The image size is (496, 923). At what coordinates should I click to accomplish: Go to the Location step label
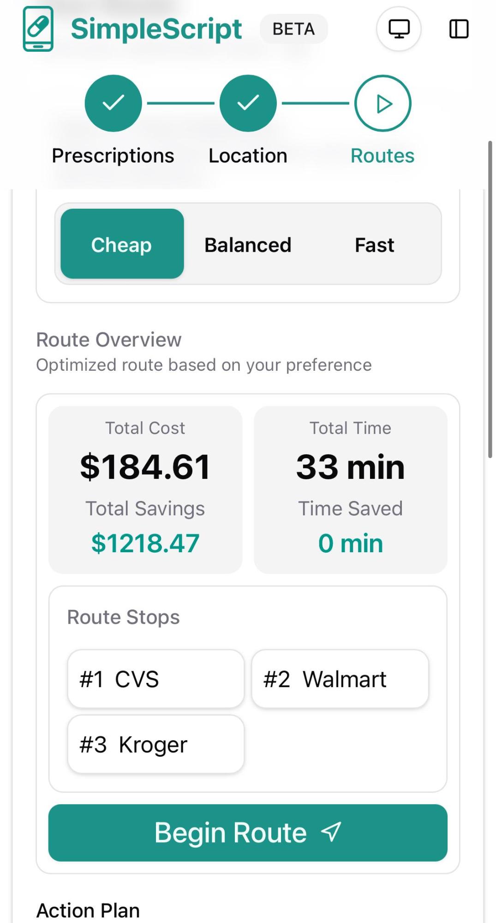coord(248,156)
